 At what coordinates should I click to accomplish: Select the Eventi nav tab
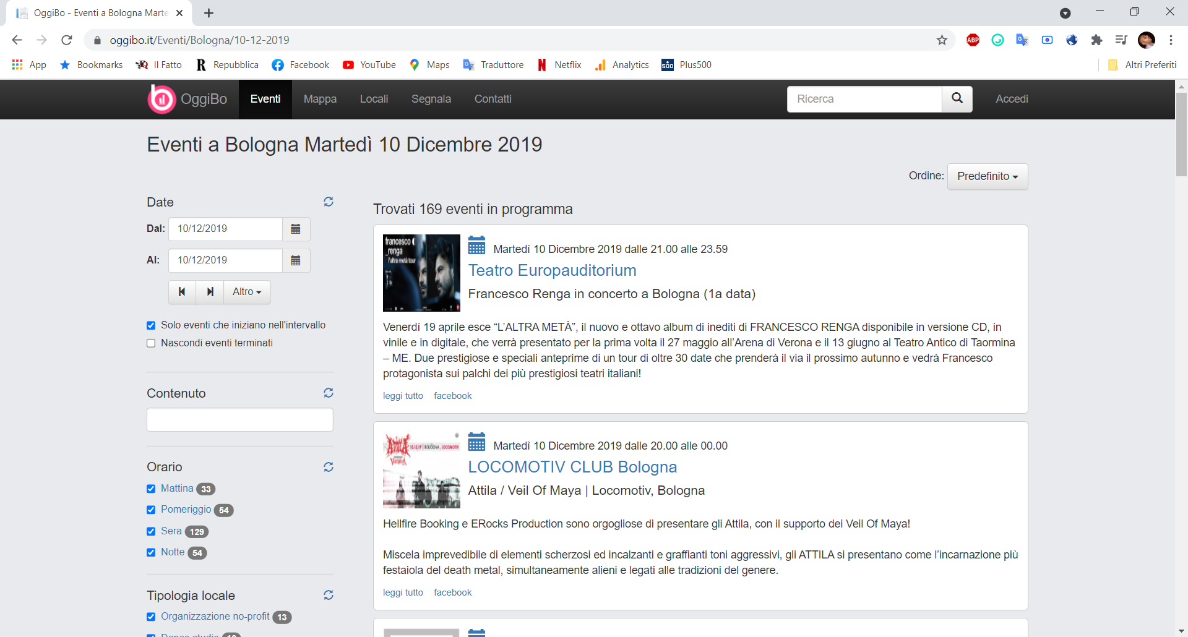265,99
